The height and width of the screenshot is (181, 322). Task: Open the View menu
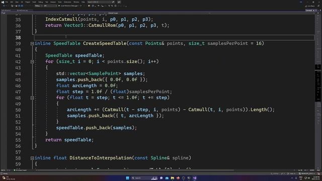[x=17, y=2]
